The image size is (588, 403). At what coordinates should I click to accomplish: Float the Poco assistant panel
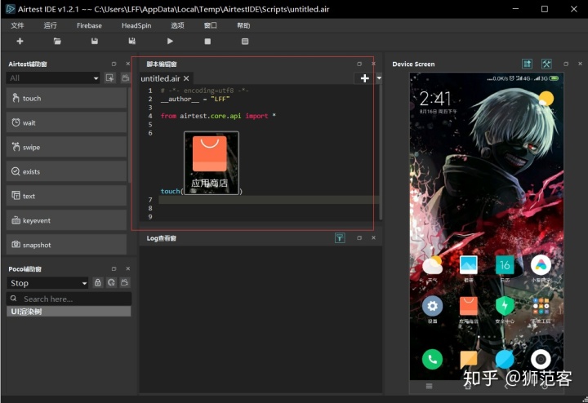click(x=114, y=269)
